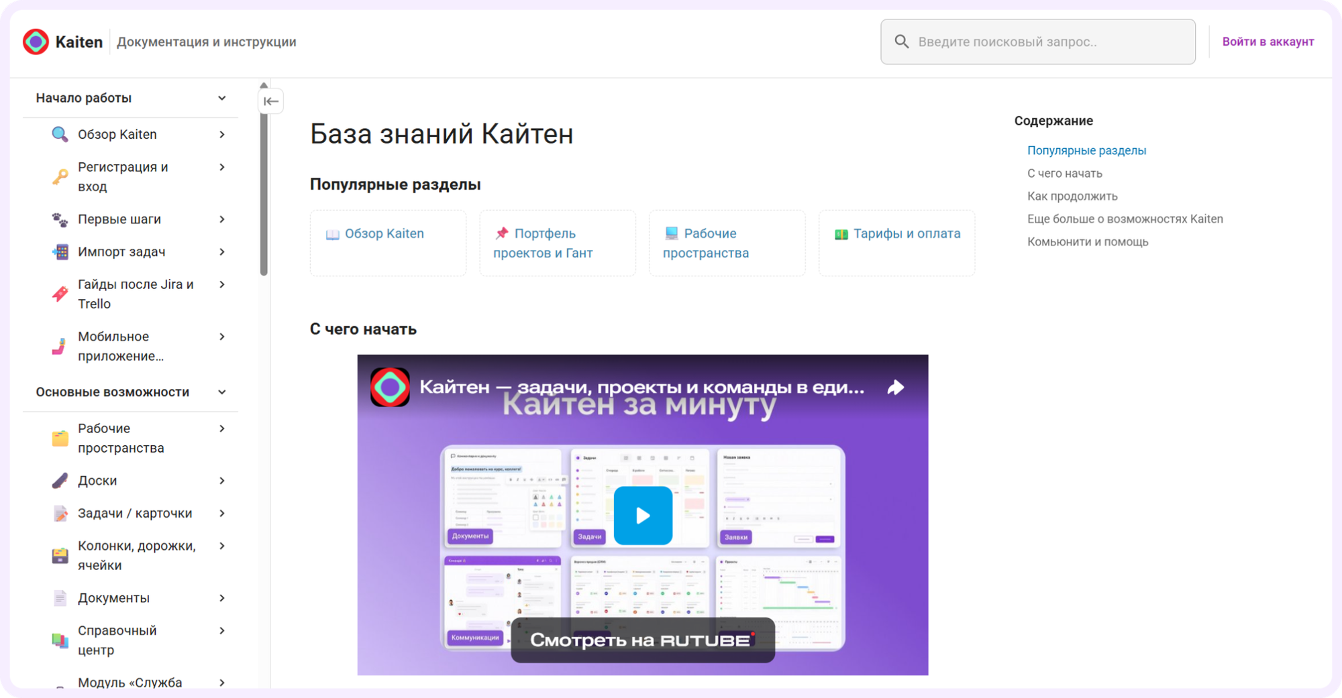Open Тарифы и оплата card link
Image resolution: width=1342 pixels, height=698 pixels.
coord(907,234)
